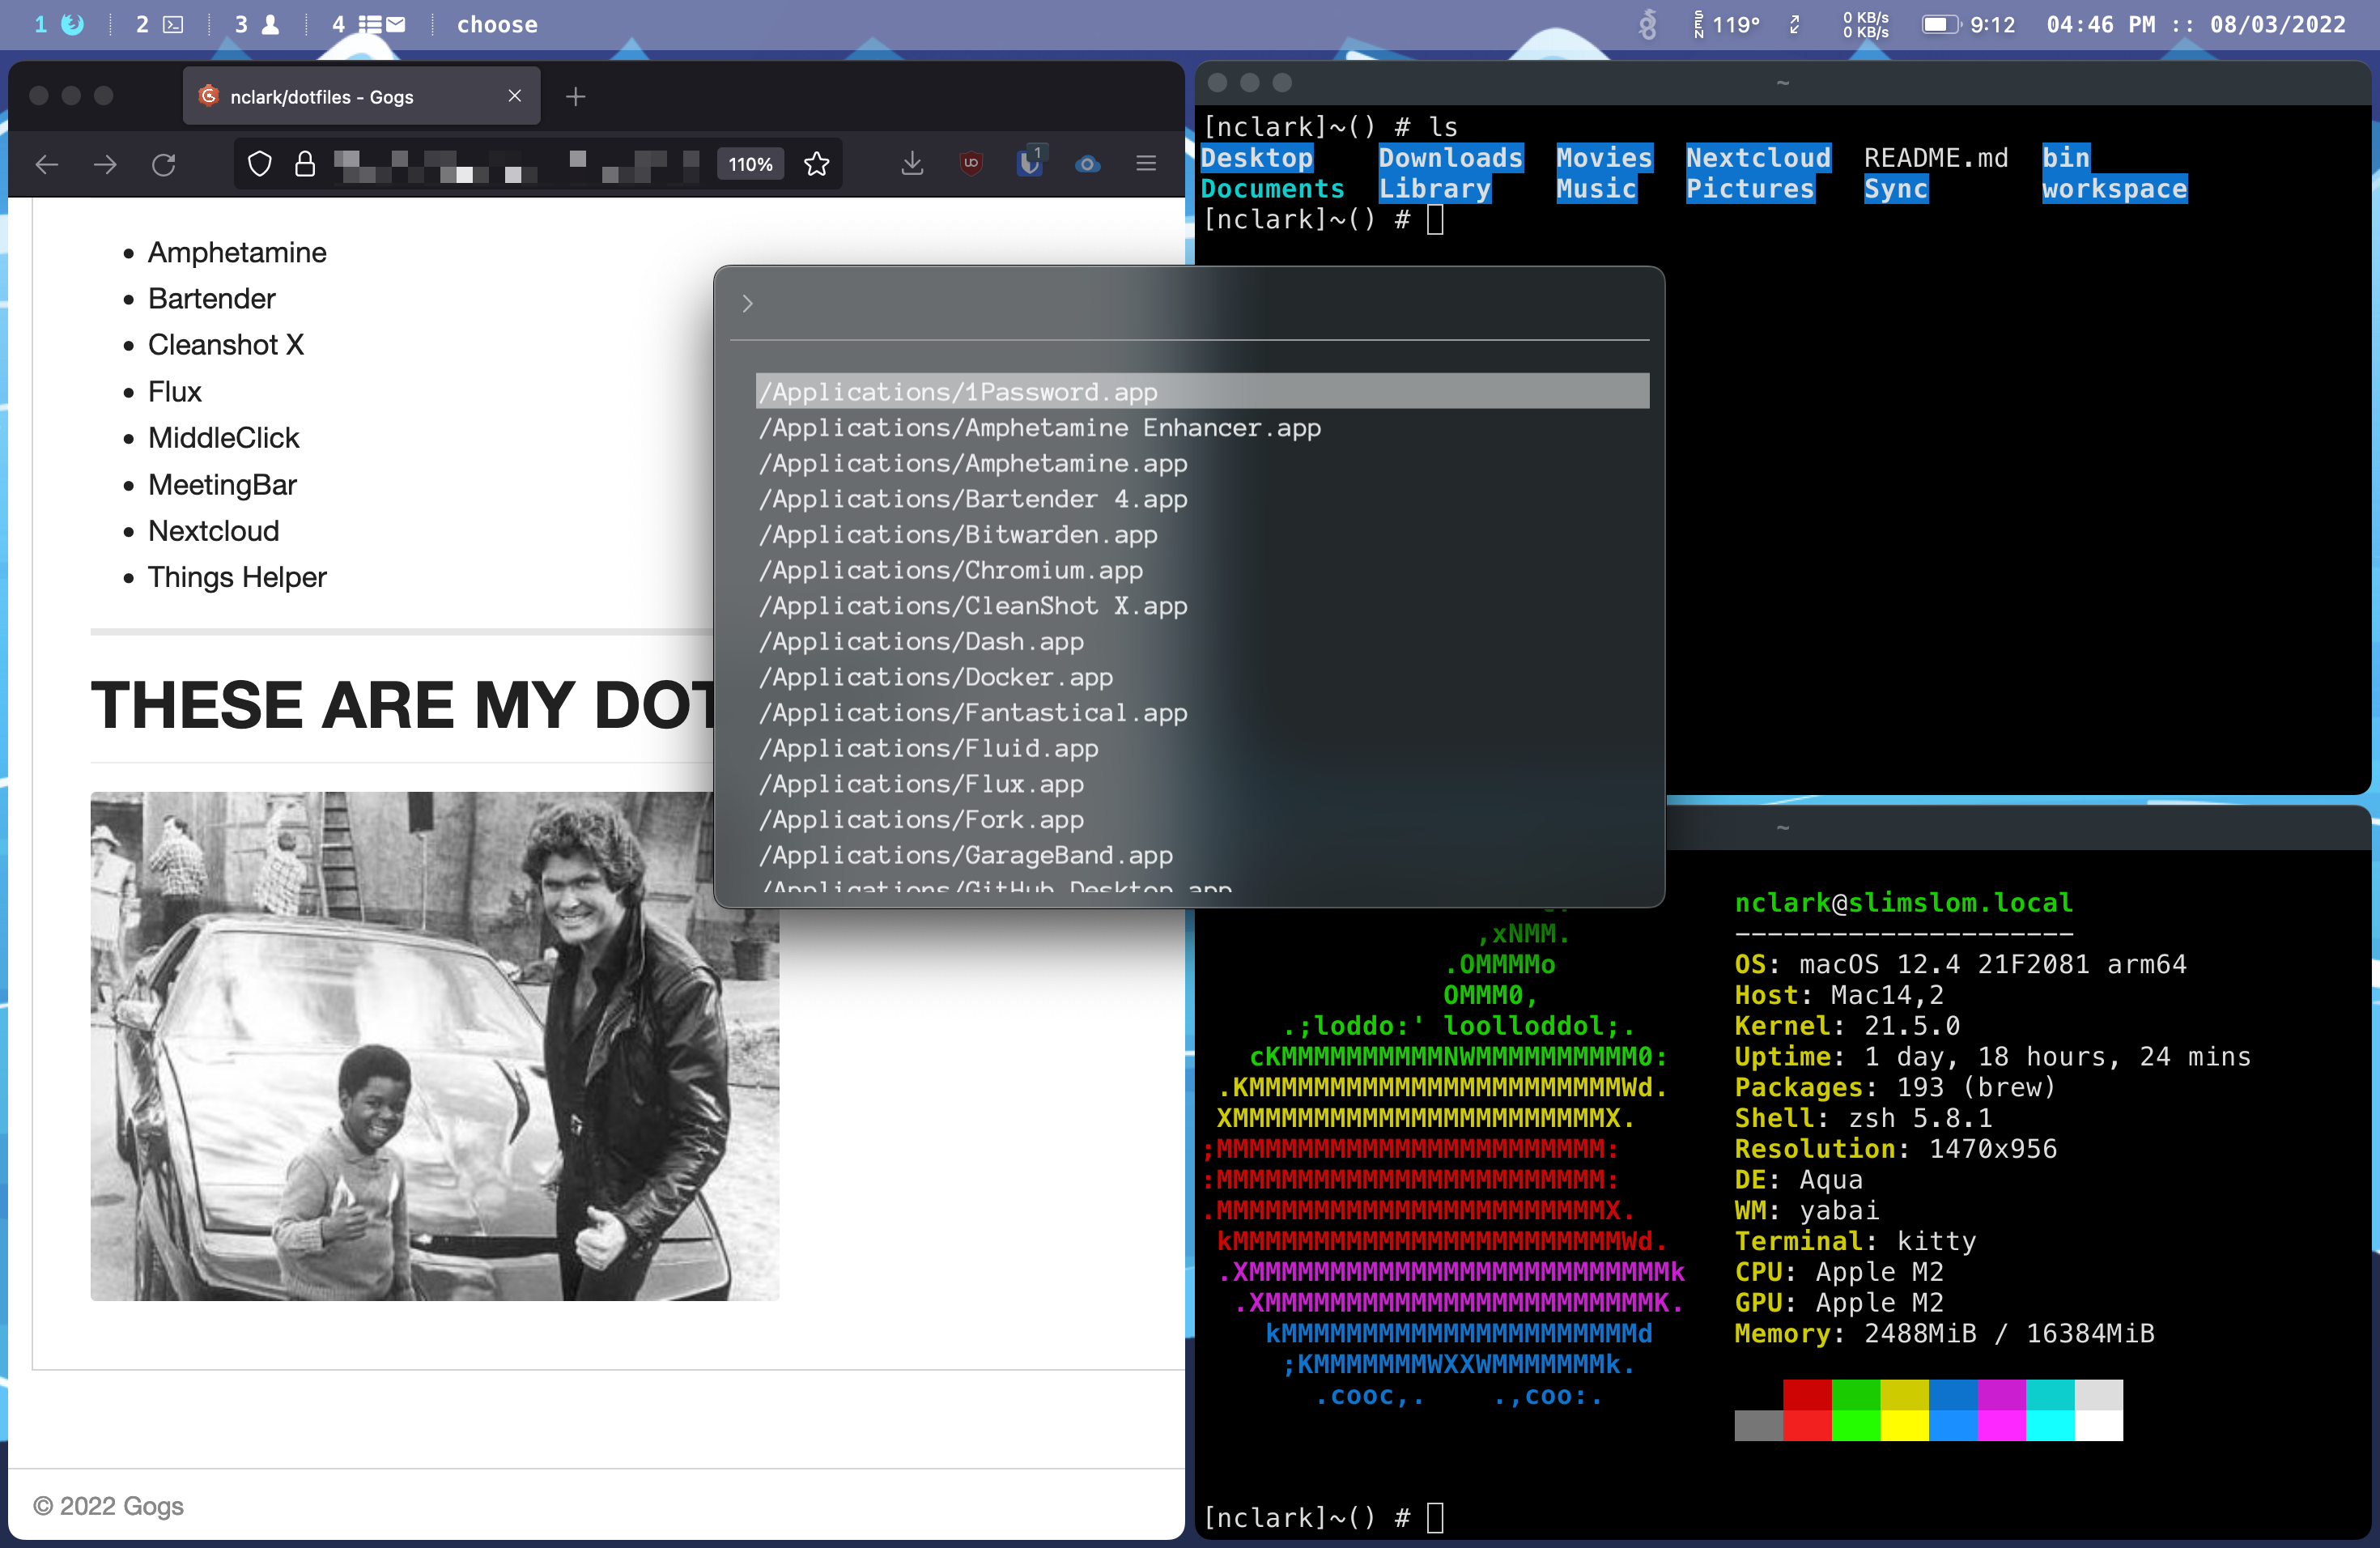Click the Firefox downloads arrow icon
The image size is (2380, 1548).
911,163
